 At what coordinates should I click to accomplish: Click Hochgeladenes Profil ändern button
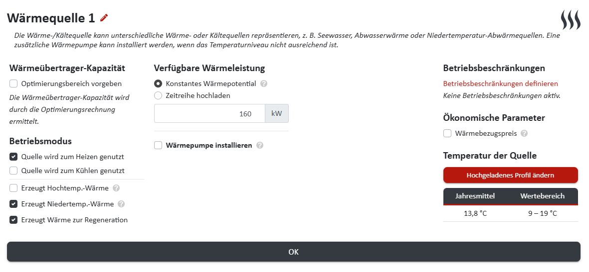pos(511,175)
